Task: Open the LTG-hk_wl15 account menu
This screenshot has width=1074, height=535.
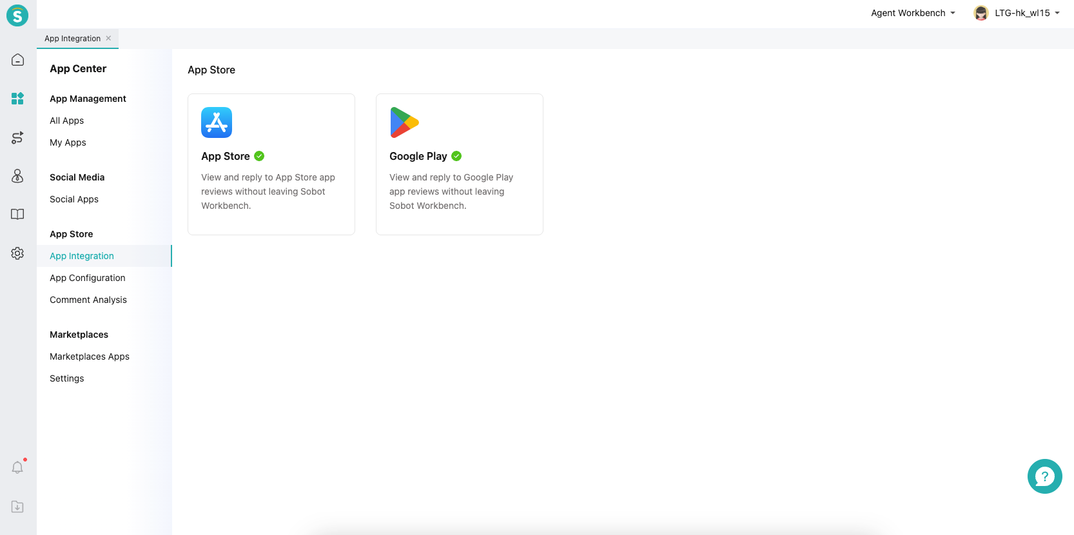Action: coord(1017,13)
